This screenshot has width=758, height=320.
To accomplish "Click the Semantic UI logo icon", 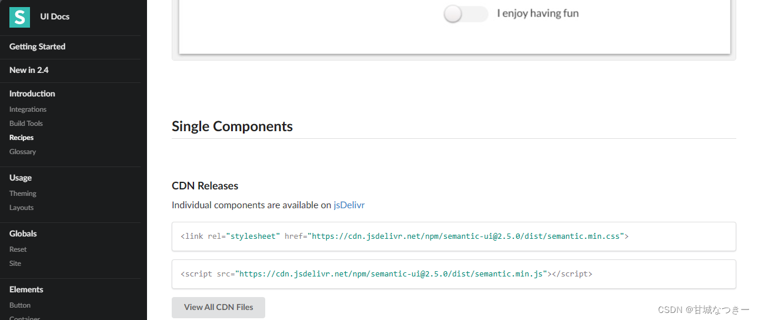I will pyautogui.click(x=19, y=16).
